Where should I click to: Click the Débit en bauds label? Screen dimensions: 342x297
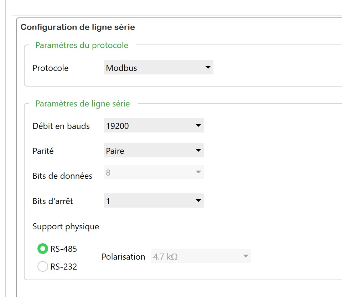61,126
